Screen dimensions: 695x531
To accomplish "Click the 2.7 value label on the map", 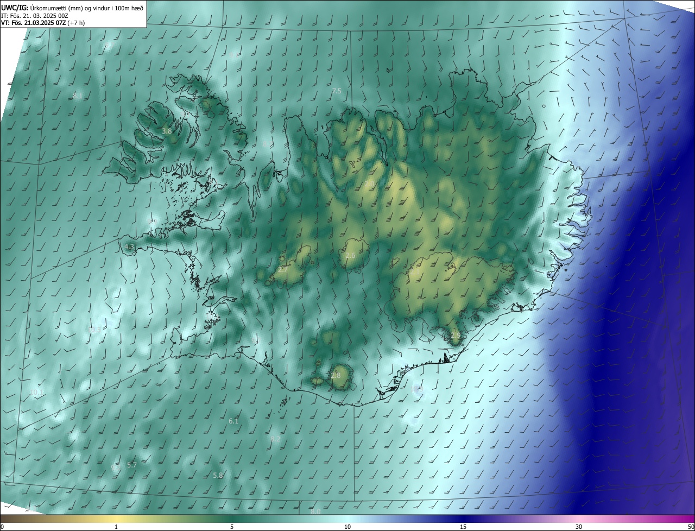I will tap(282, 269).
